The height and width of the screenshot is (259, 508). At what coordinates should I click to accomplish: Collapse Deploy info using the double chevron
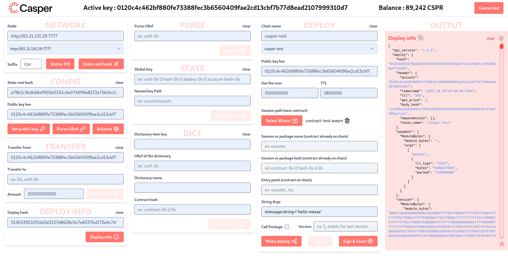[502, 38]
